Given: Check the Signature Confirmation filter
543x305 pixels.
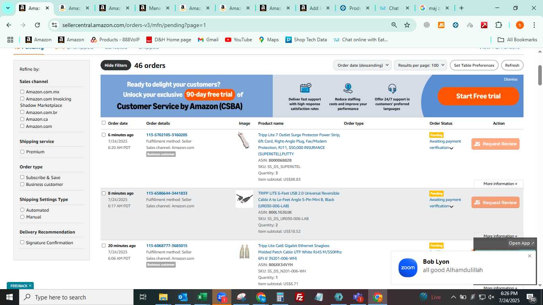Looking at the screenshot, I should tap(22, 242).
